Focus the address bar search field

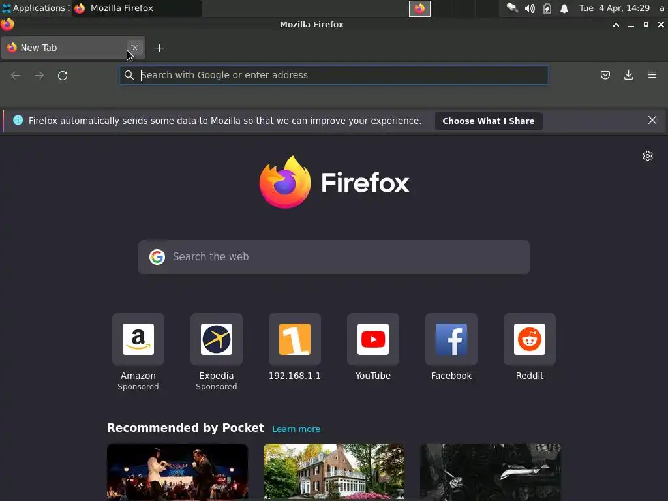coord(333,75)
